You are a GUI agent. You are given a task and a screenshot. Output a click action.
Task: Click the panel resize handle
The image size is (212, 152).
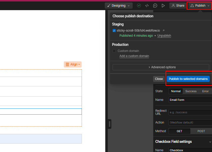pyautogui.click(x=110, y=124)
